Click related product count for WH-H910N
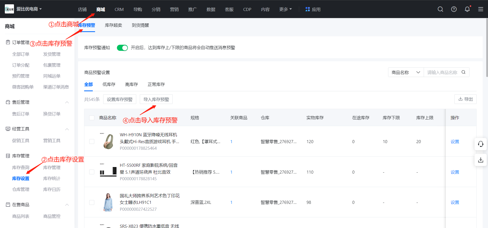This screenshot has height=228, width=488. pyautogui.click(x=231, y=142)
